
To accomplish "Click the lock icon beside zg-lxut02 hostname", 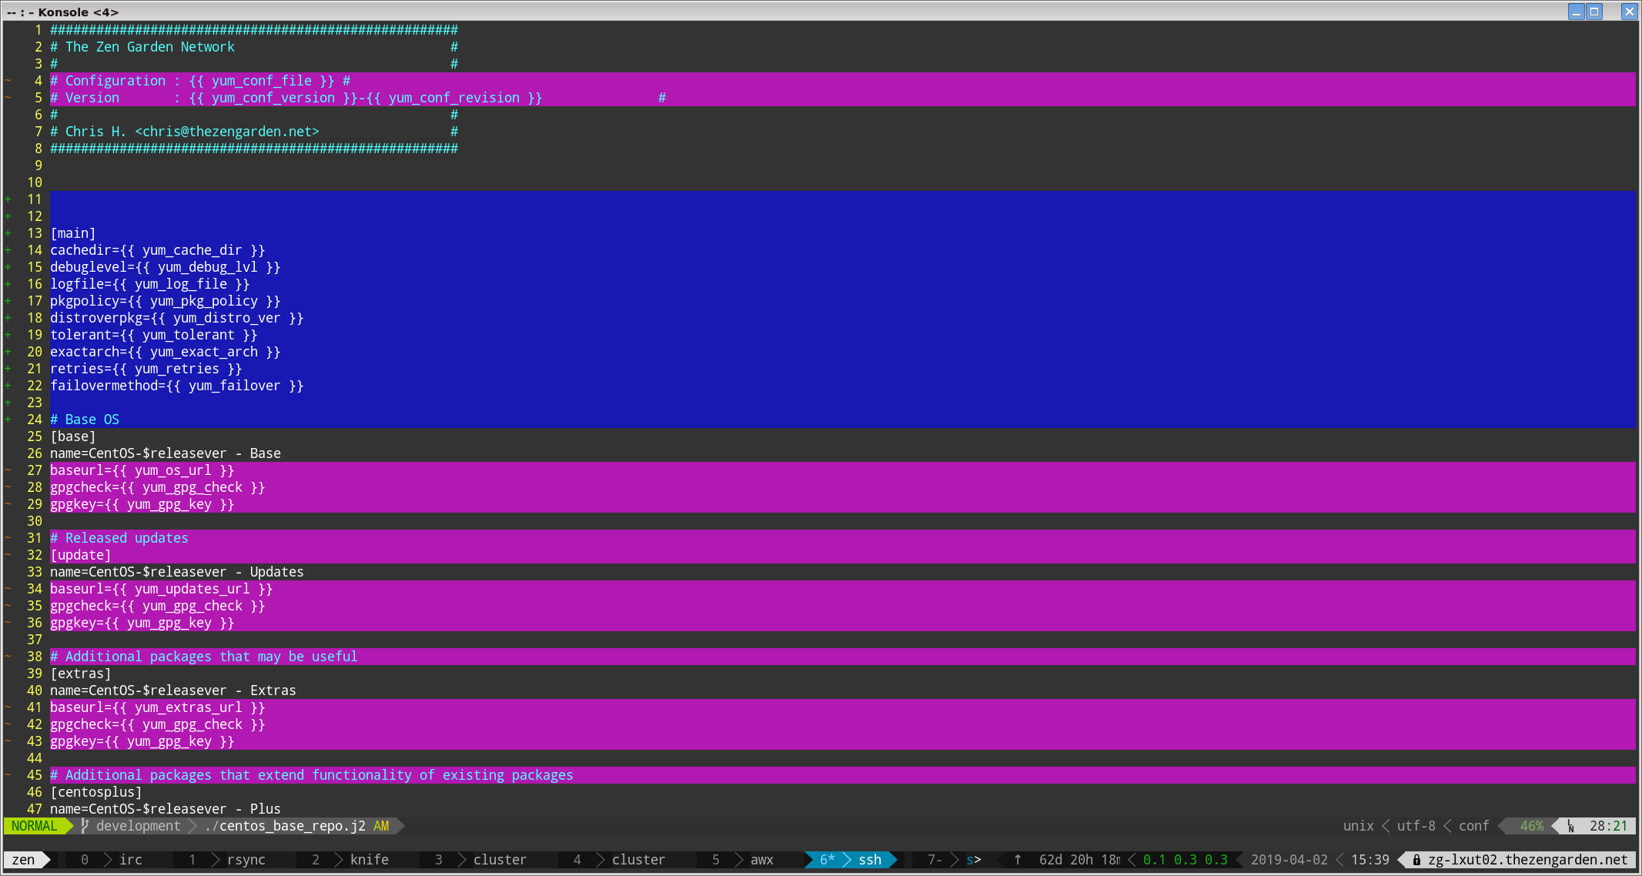I will (1416, 860).
